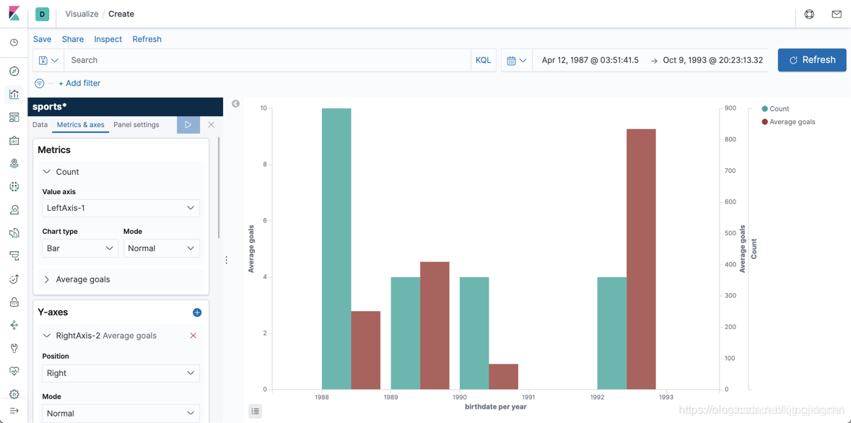The image size is (851, 423).
Task: Add a new Y-axis plus icon
Action: pos(197,313)
